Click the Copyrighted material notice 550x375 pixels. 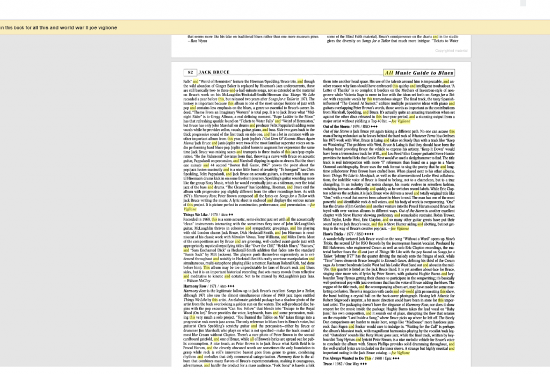(451, 51)
